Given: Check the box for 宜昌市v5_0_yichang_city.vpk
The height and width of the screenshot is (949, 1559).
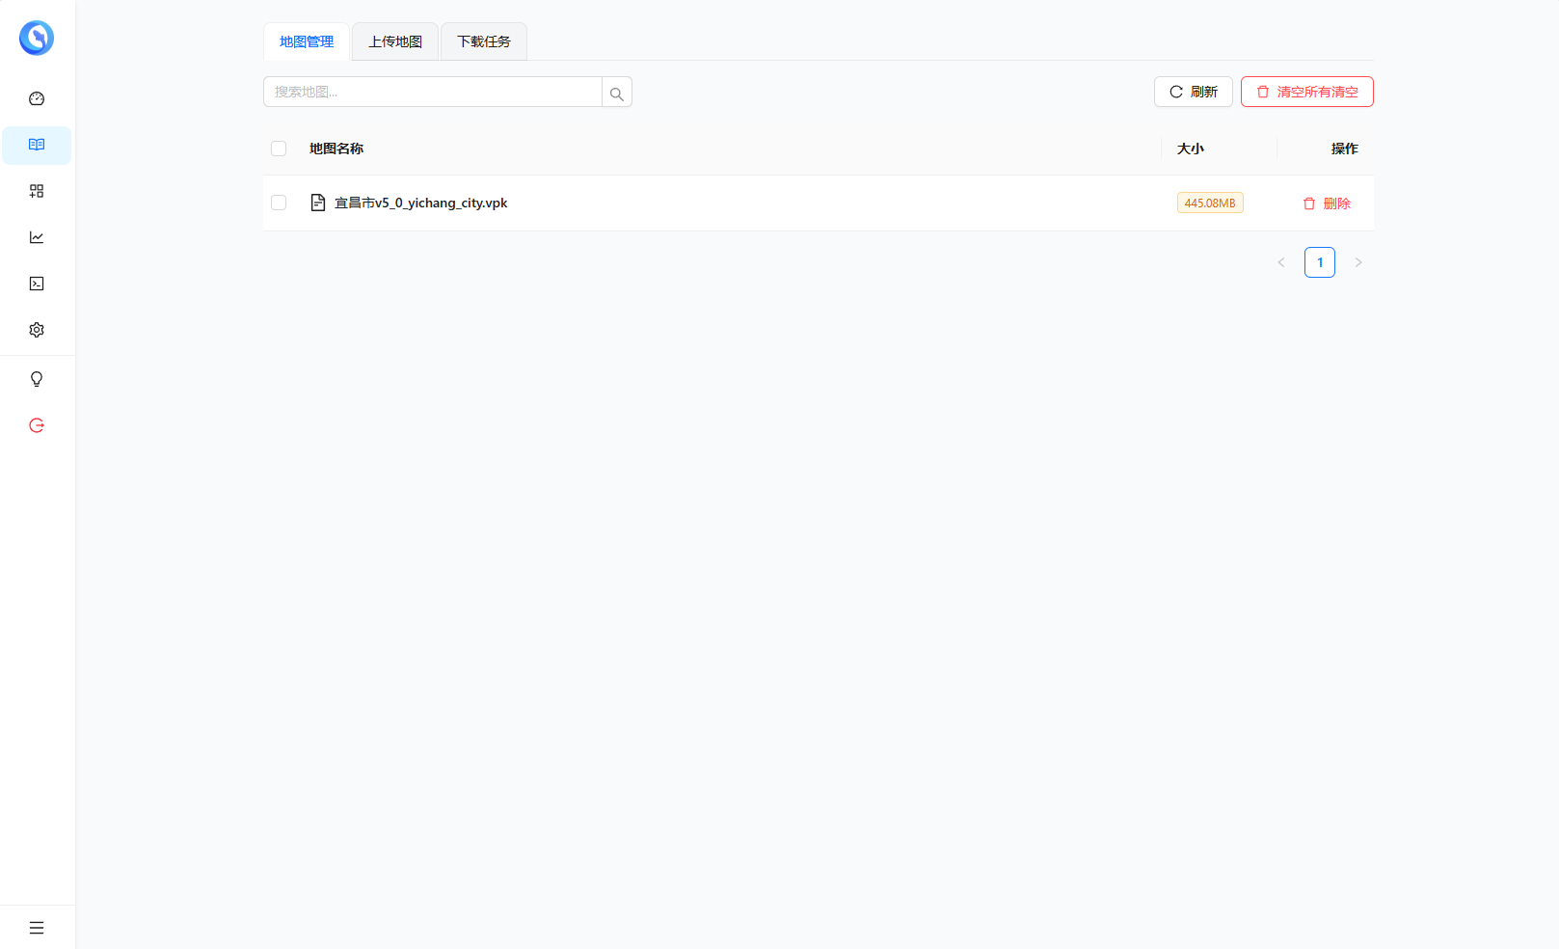Looking at the screenshot, I should pyautogui.click(x=279, y=203).
